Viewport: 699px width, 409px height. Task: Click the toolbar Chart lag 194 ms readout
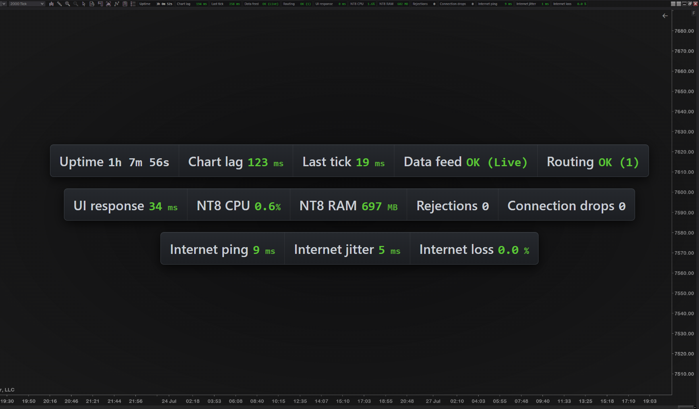pos(192,4)
